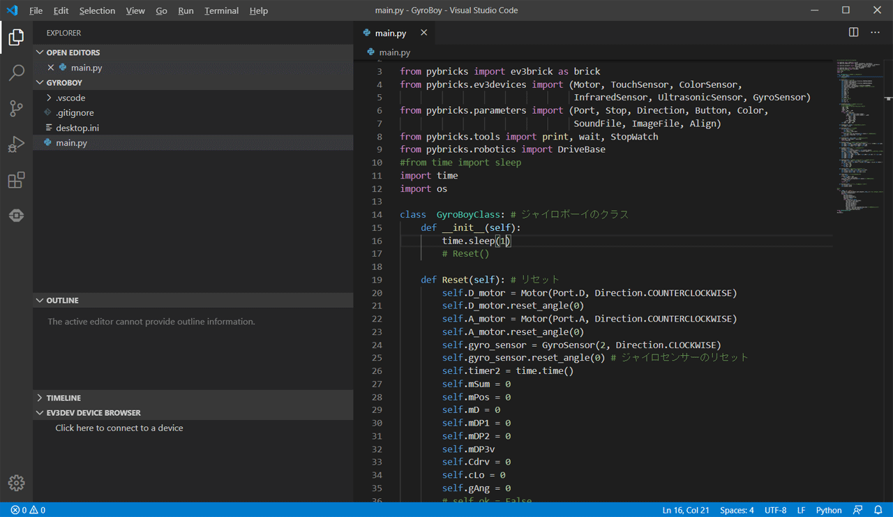The image size is (893, 517).
Task: Open the Source Control view
Action: pyautogui.click(x=16, y=109)
